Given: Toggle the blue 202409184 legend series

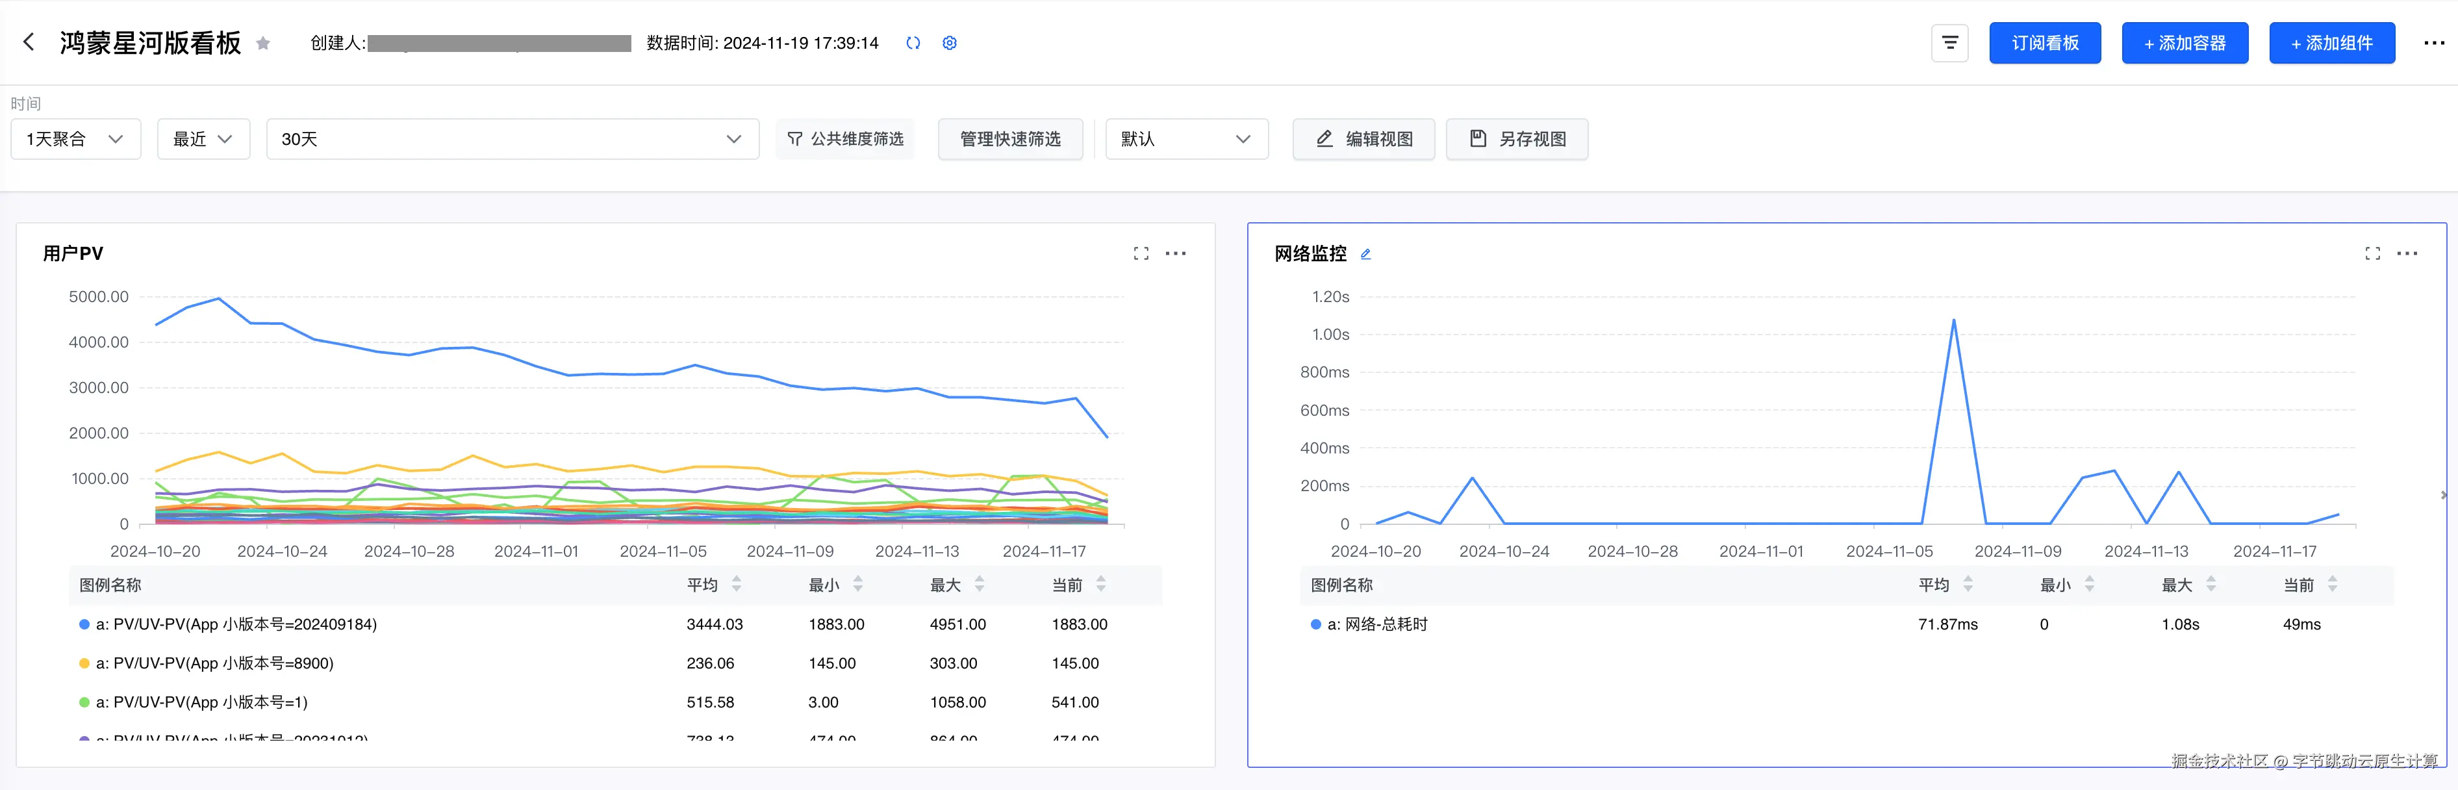Looking at the screenshot, I should (236, 624).
